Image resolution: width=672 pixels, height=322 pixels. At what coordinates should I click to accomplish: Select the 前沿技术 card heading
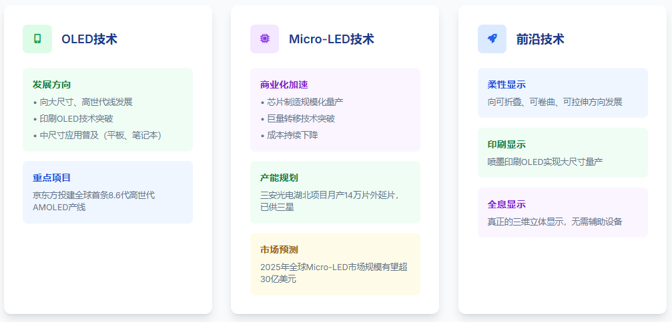(x=540, y=39)
